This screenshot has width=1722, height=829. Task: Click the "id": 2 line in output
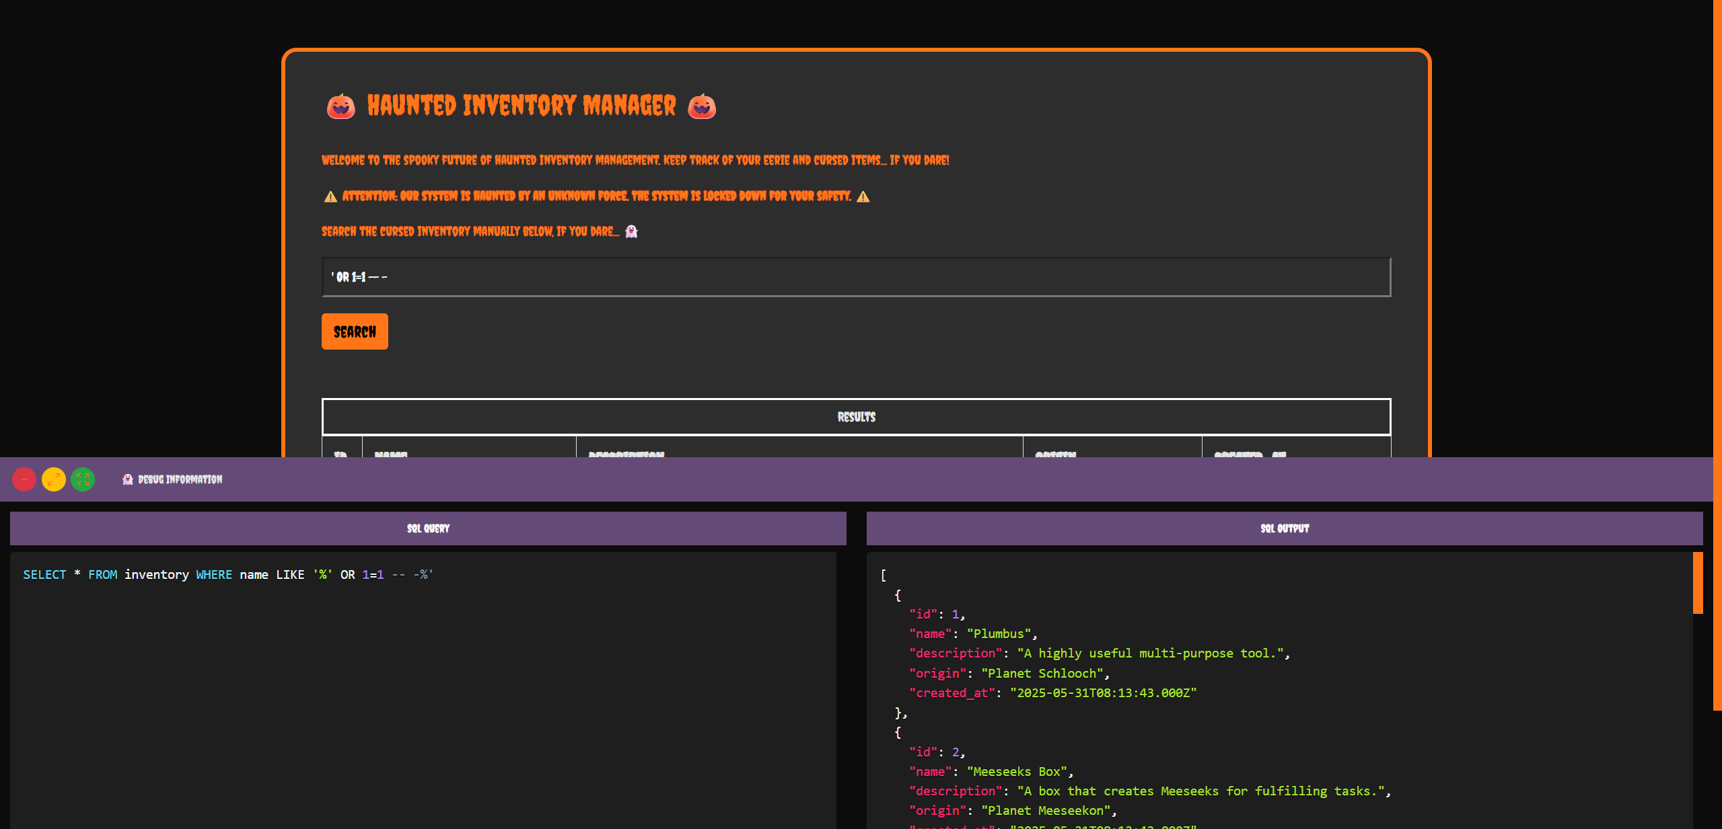point(937,752)
